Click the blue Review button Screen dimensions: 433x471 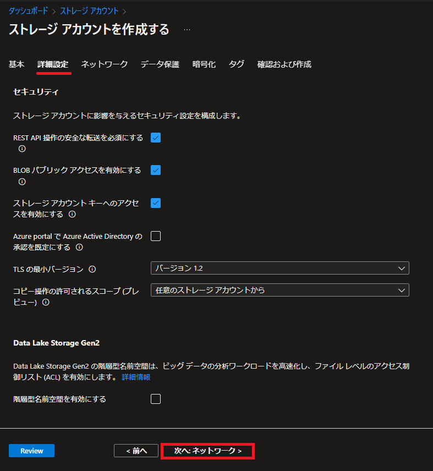click(x=31, y=451)
